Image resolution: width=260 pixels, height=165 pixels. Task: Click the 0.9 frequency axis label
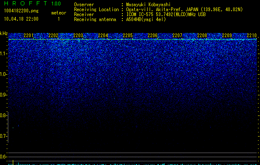[x=3, y=95]
